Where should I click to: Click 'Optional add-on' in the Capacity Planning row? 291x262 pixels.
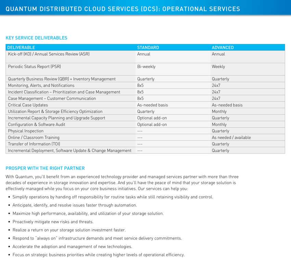tap(152, 118)
